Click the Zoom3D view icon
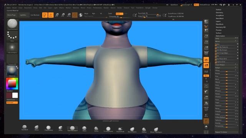 click(x=206, y=97)
